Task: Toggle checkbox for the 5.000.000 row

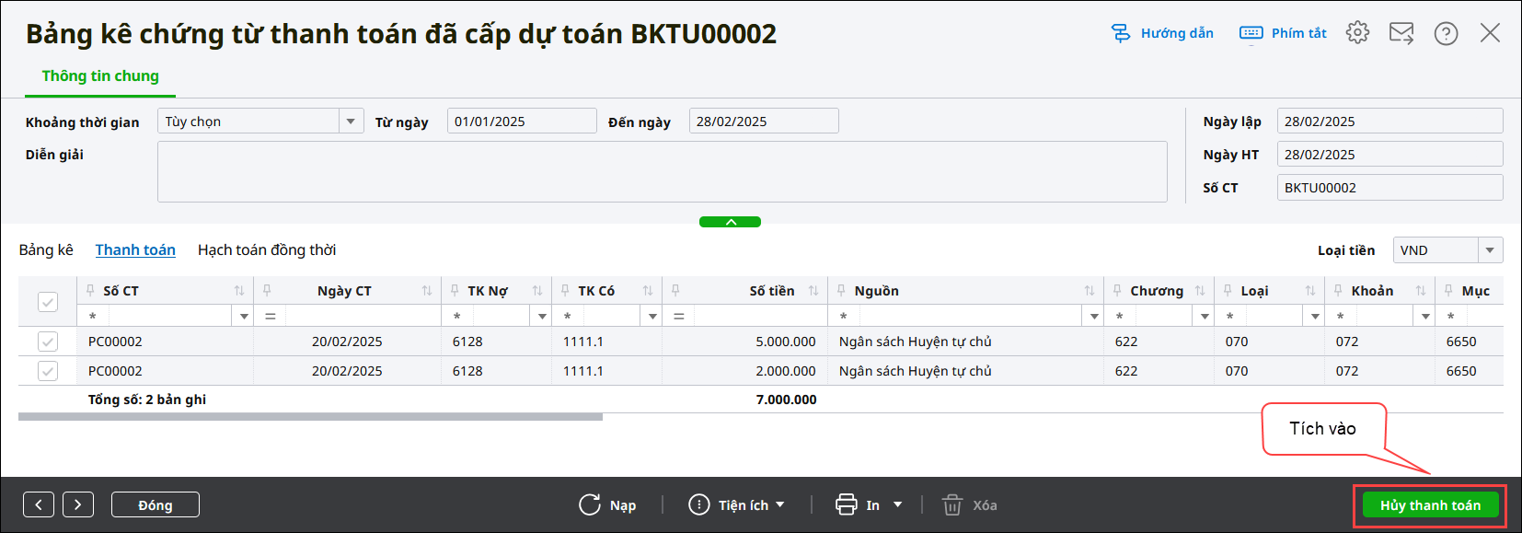Action: click(x=48, y=342)
